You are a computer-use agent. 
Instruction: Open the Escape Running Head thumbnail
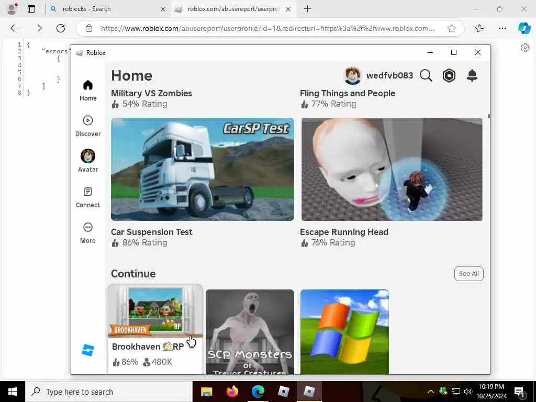(x=392, y=169)
